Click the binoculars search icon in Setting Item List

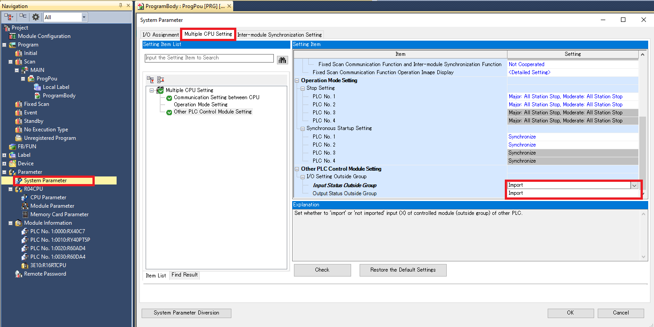tap(282, 60)
